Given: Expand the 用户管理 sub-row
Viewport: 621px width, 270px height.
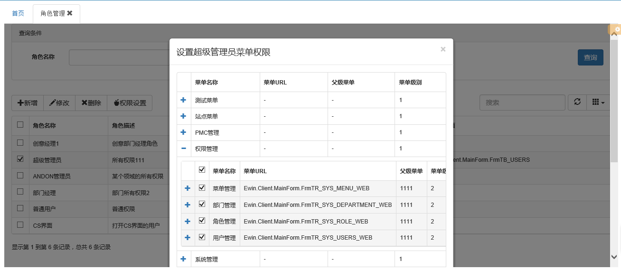Looking at the screenshot, I should coord(188,237).
